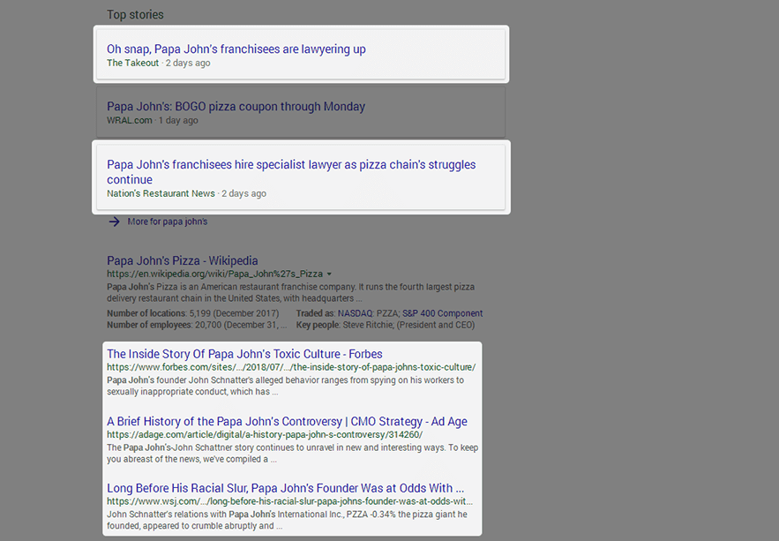779x541 pixels.
Task: Click the "Number of employees: 20,700" line
Action: pyautogui.click(x=197, y=325)
